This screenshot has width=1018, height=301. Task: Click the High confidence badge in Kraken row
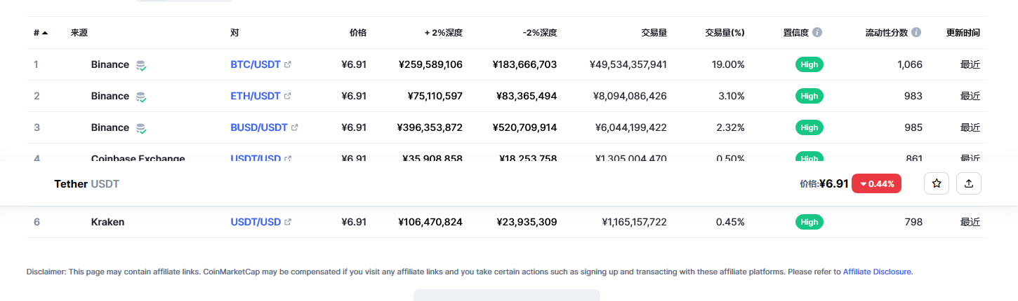click(809, 222)
